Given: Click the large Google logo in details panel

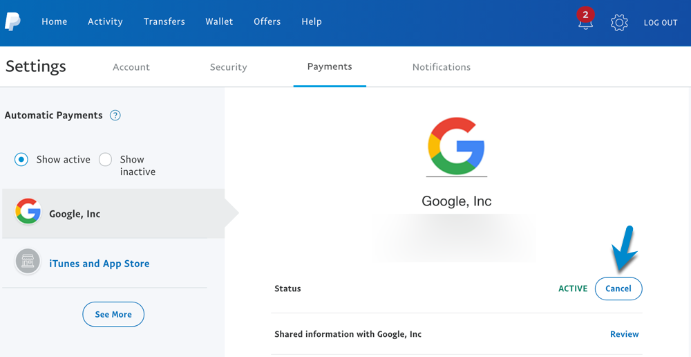Looking at the screenshot, I should point(456,145).
